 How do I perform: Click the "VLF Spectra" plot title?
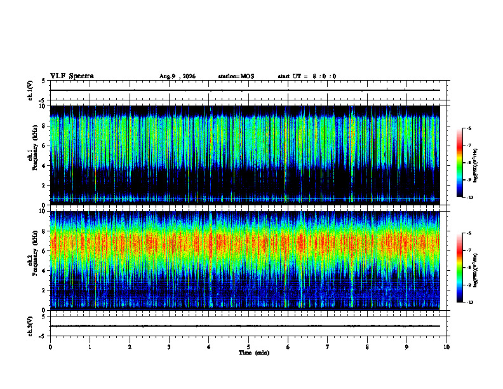(x=72, y=76)
